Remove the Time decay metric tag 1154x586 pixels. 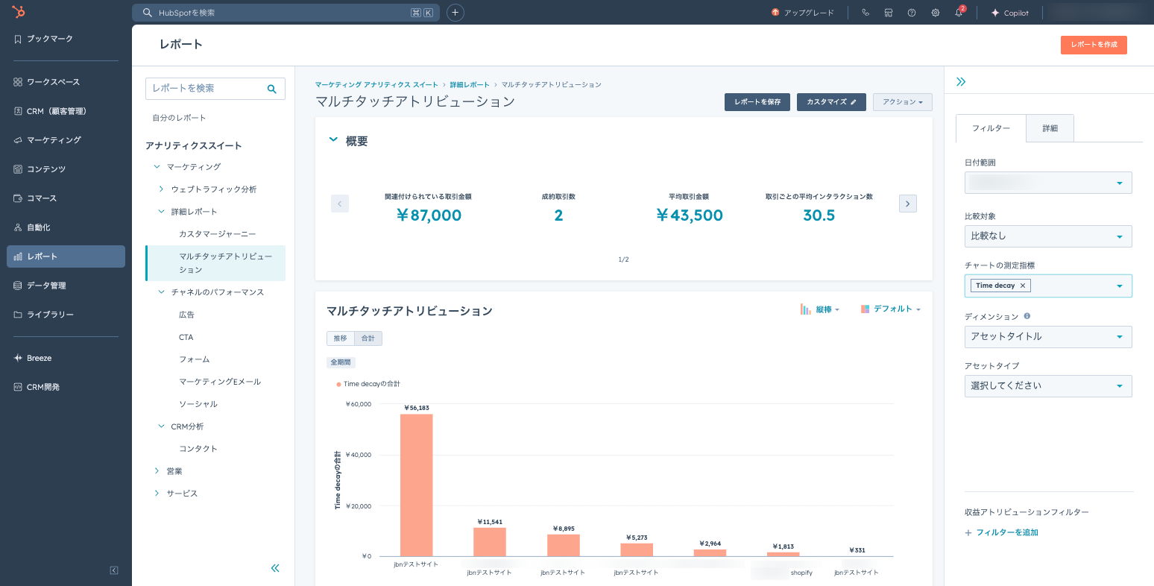[x=1023, y=286]
